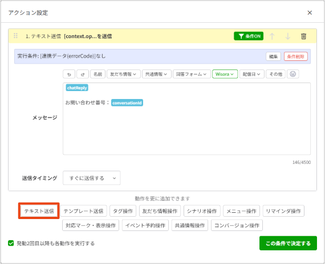Screen dimensions: 325x264
Task: Move action up with the up arrow
Action: [272, 36]
